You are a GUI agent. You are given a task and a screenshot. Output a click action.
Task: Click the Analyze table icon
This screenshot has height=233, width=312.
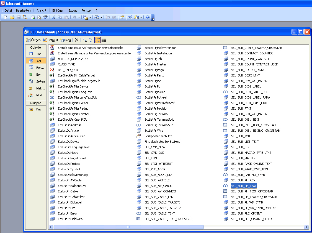pyautogui.click(x=97, y=17)
